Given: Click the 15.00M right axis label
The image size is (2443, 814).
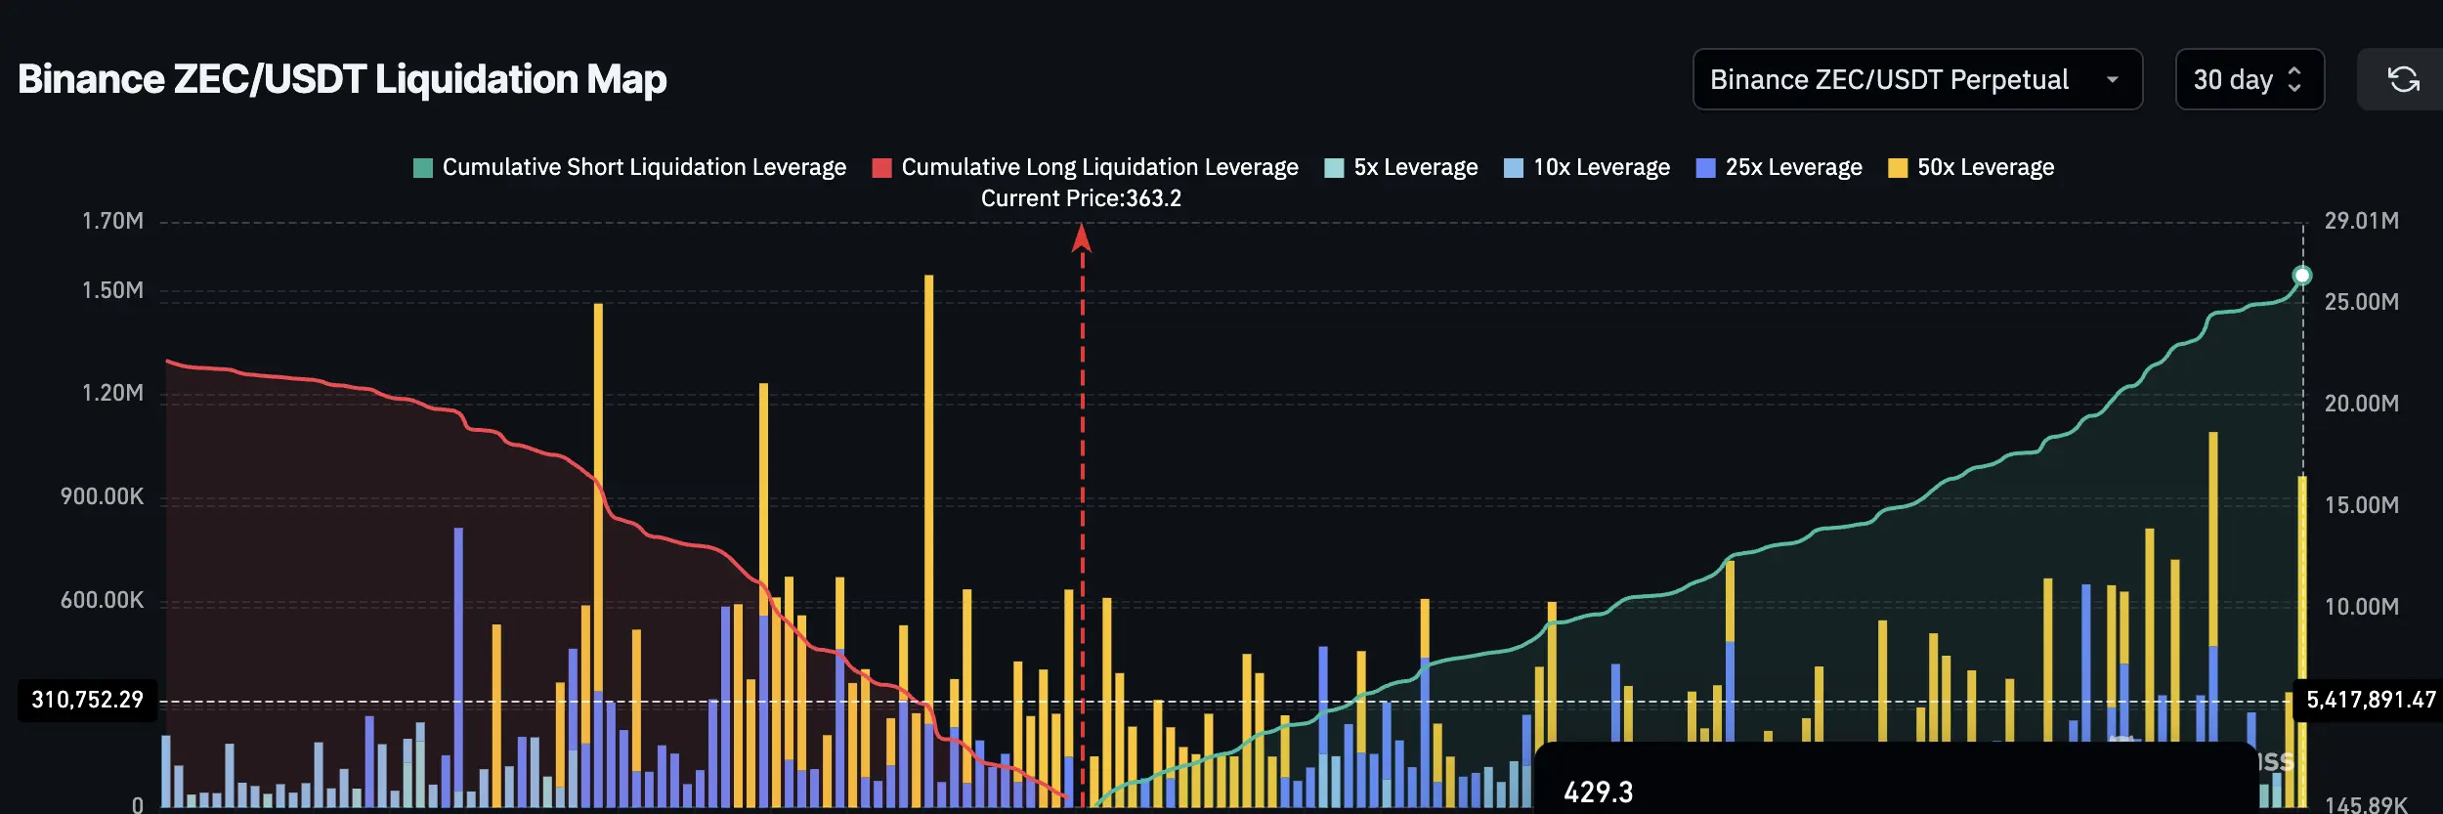Looking at the screenshot, I should click(2361, 505).
